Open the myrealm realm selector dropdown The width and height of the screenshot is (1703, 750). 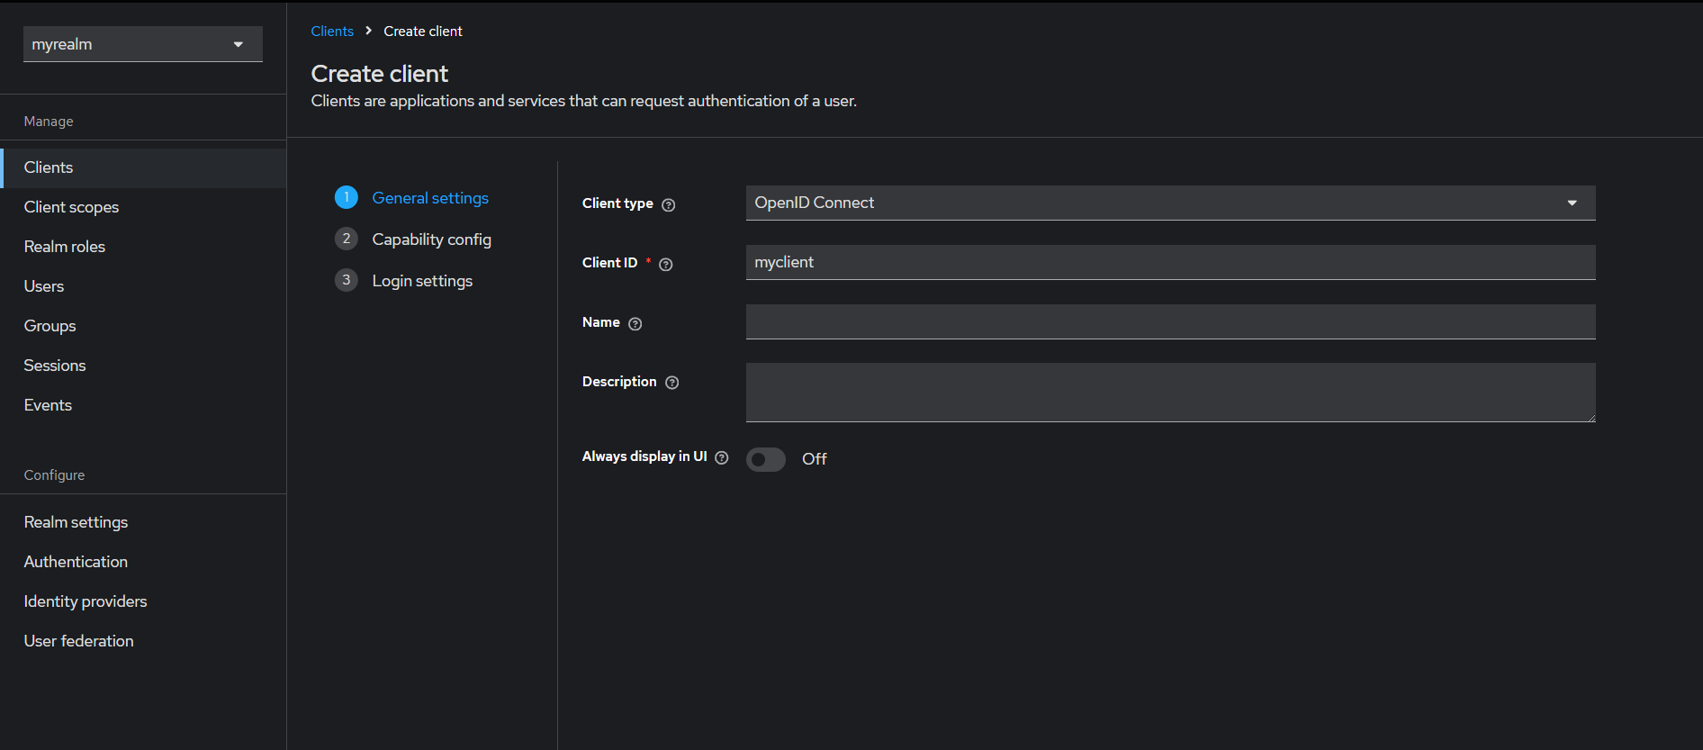143,44
